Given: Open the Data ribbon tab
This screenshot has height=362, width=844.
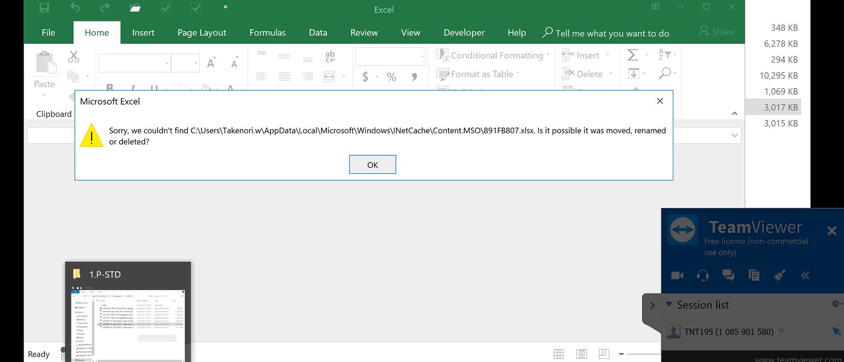Looking at the screenshot, I should pyautogui.click(x=318, y=32).
